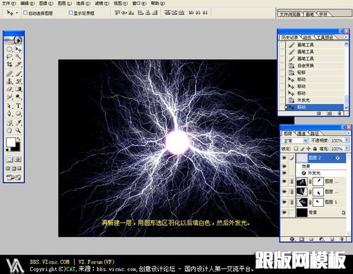Screen dimensions: 353x274
Task: Hide the 图层 2 layer with its eye icon
Action: [284, 158]
